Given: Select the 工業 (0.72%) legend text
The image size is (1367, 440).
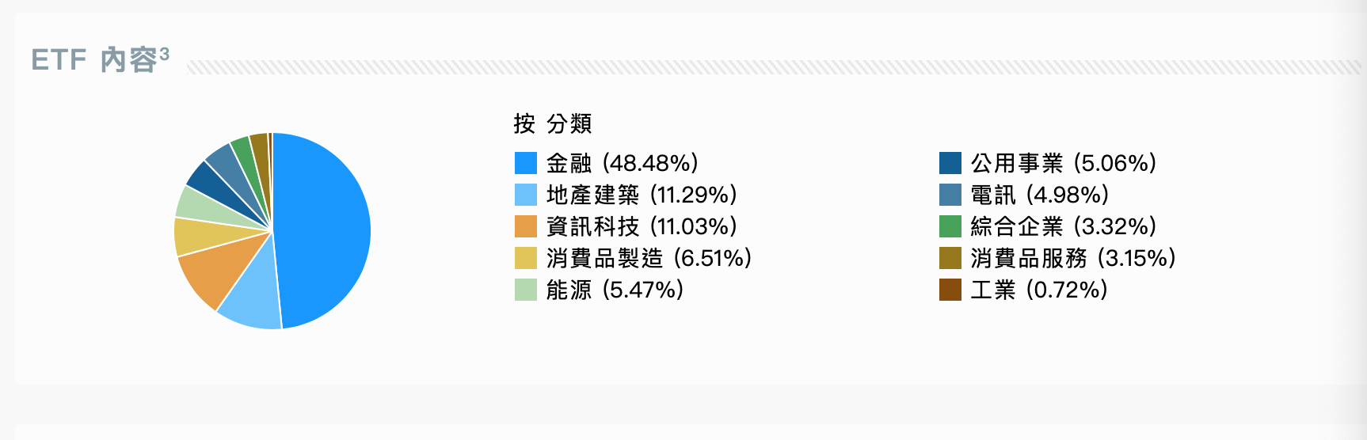Looking at the screenshot, I should pos(1038,290).
